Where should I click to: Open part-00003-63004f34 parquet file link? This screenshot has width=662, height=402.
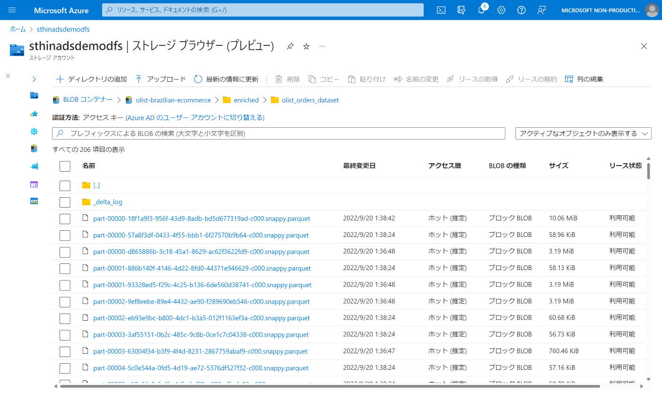[x=200, y=351]
